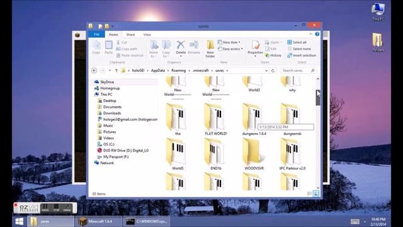
Task: Click the scroll down arrow of file list
Action: pos(318,188)
